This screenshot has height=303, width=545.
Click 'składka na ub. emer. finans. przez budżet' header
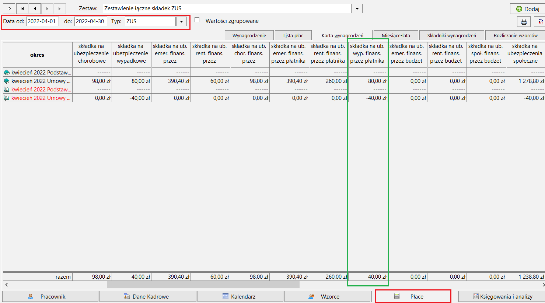(x=408, y=55)
